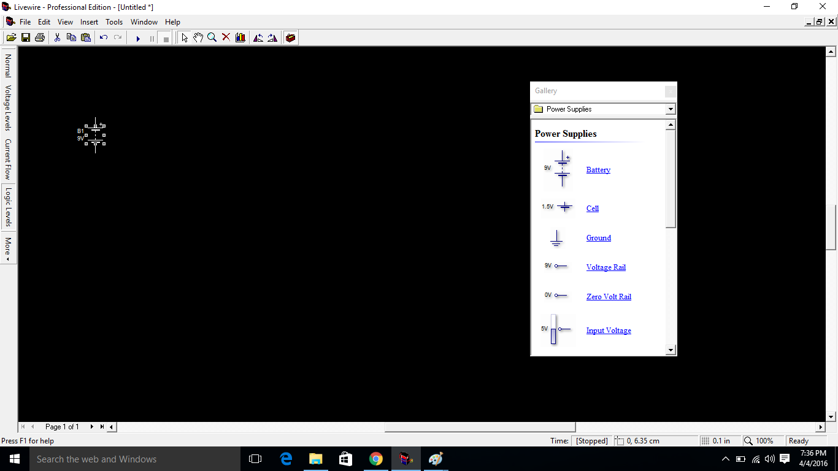838x471 pixels.
Task: Open Google Chrome from the taskbar
Action: click(x=376, y=459)
